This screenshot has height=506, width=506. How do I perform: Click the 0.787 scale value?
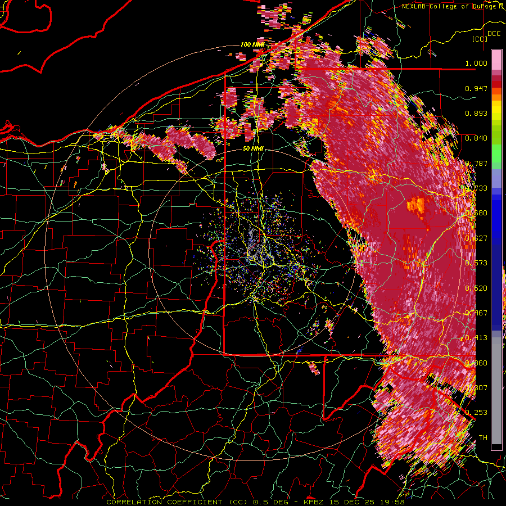point(476,163)
